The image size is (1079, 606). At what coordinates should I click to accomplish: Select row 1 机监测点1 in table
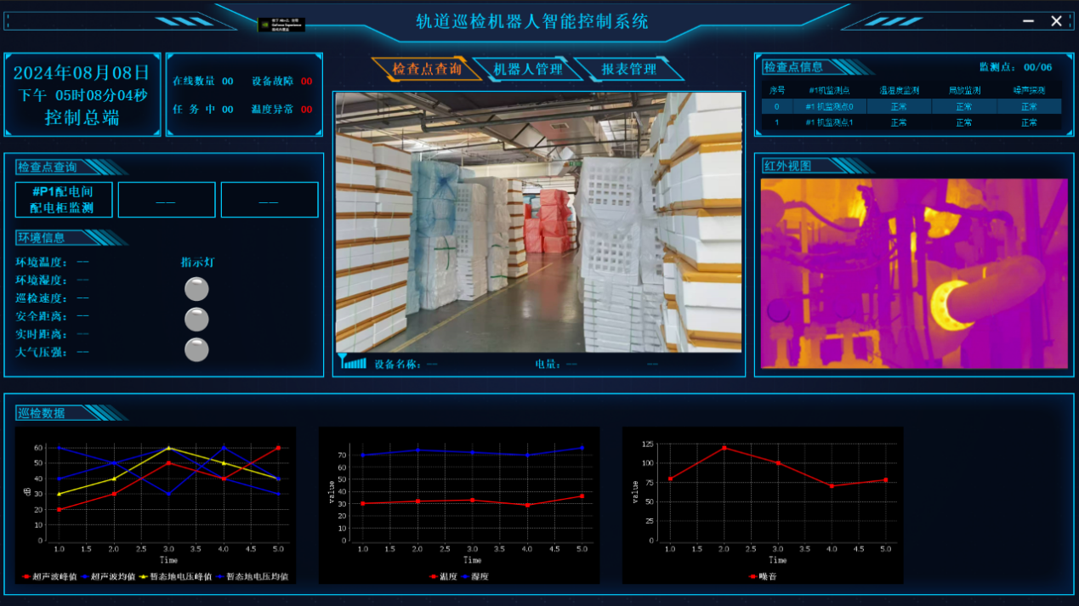point(910,122)
